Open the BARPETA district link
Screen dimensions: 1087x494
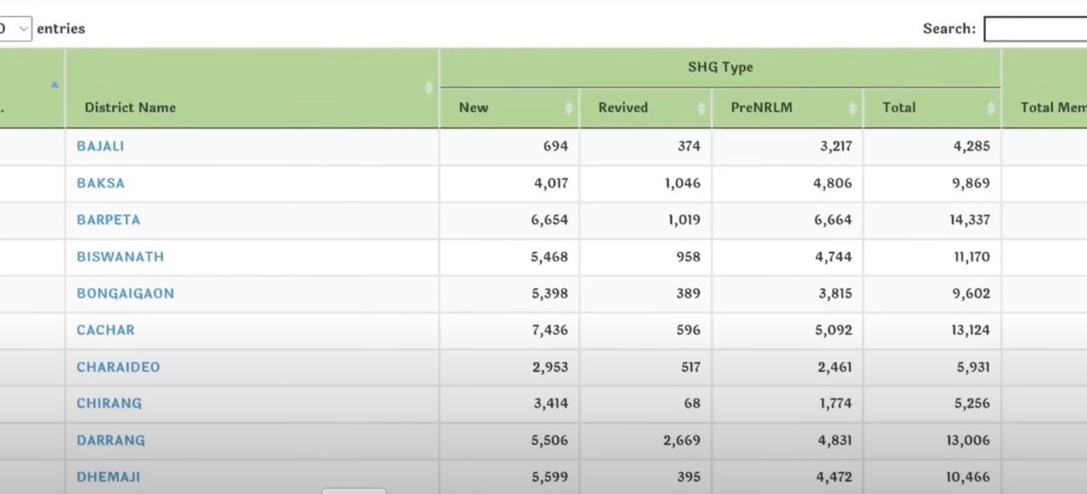109,220
